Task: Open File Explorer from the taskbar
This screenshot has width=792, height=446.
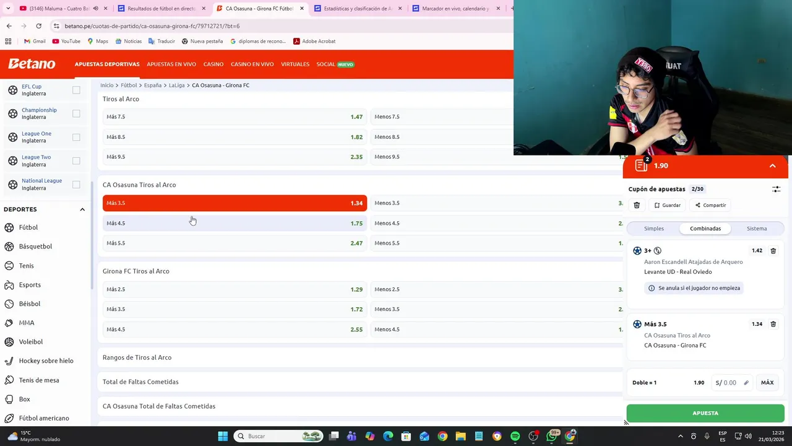Action: point(460,436)
